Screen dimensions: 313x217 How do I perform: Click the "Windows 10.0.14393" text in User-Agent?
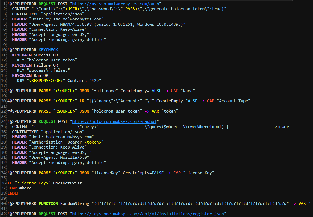pos(159,24)
